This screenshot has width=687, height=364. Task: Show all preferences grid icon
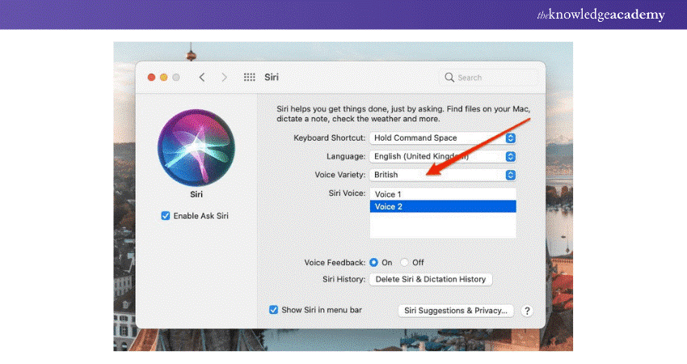tap(249, 77)
